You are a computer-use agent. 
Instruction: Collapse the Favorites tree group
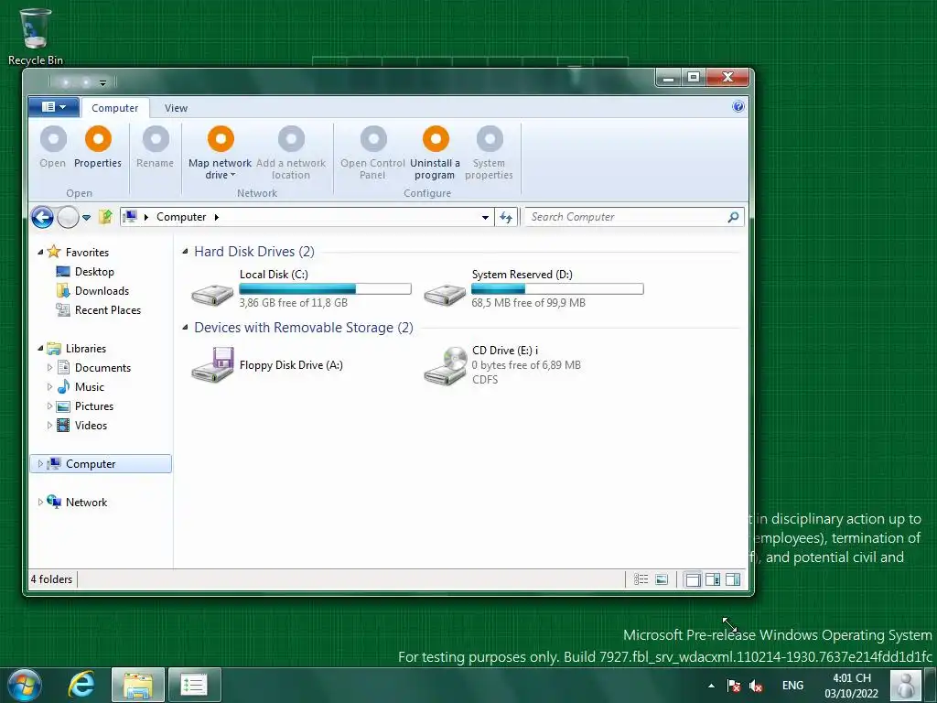coord(40,253)
